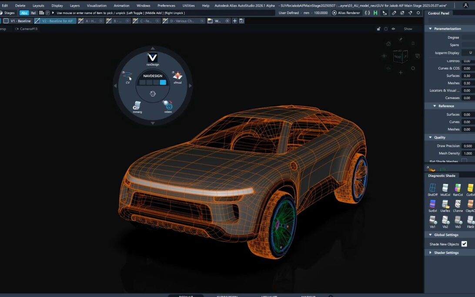
Task: Select the navDesign icon in marking menu
Action: point(152,58)
